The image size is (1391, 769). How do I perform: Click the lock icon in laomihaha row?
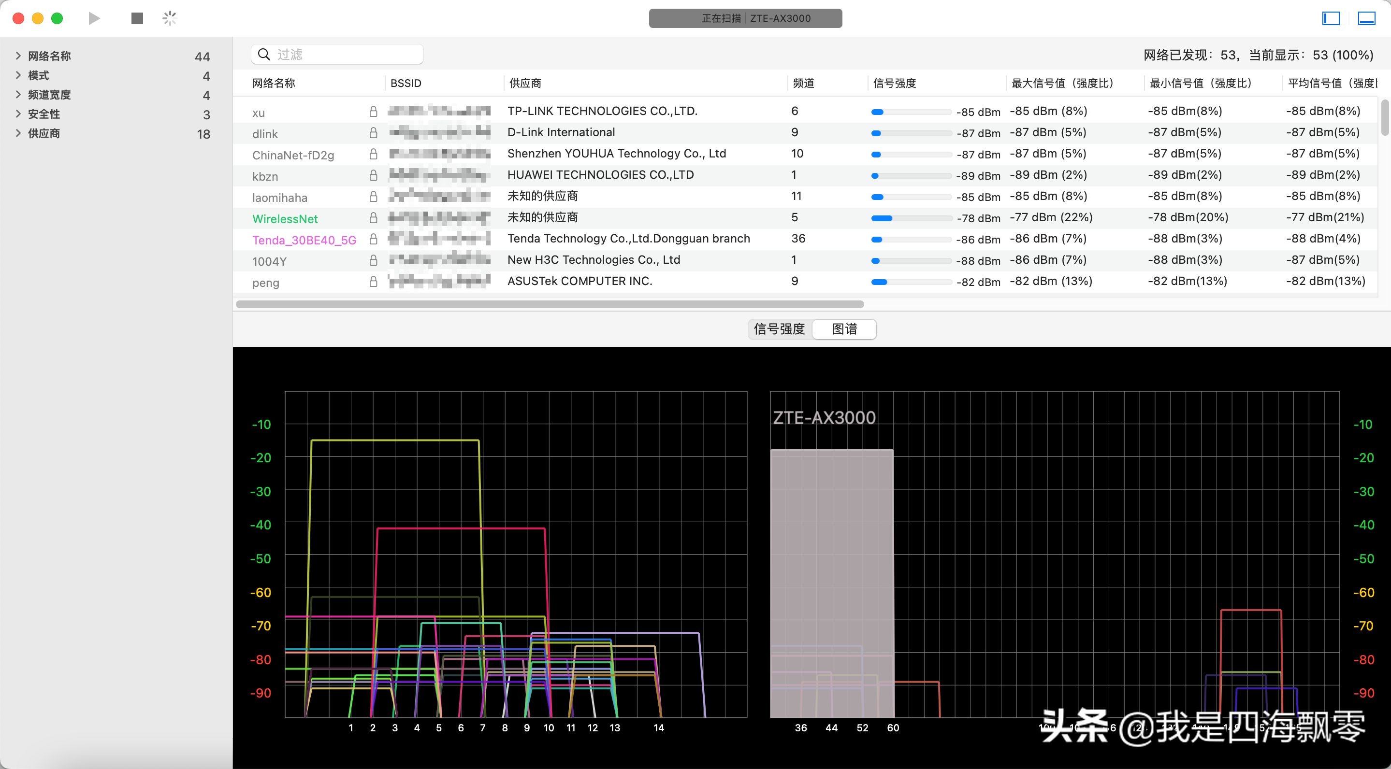click(373, 197)
